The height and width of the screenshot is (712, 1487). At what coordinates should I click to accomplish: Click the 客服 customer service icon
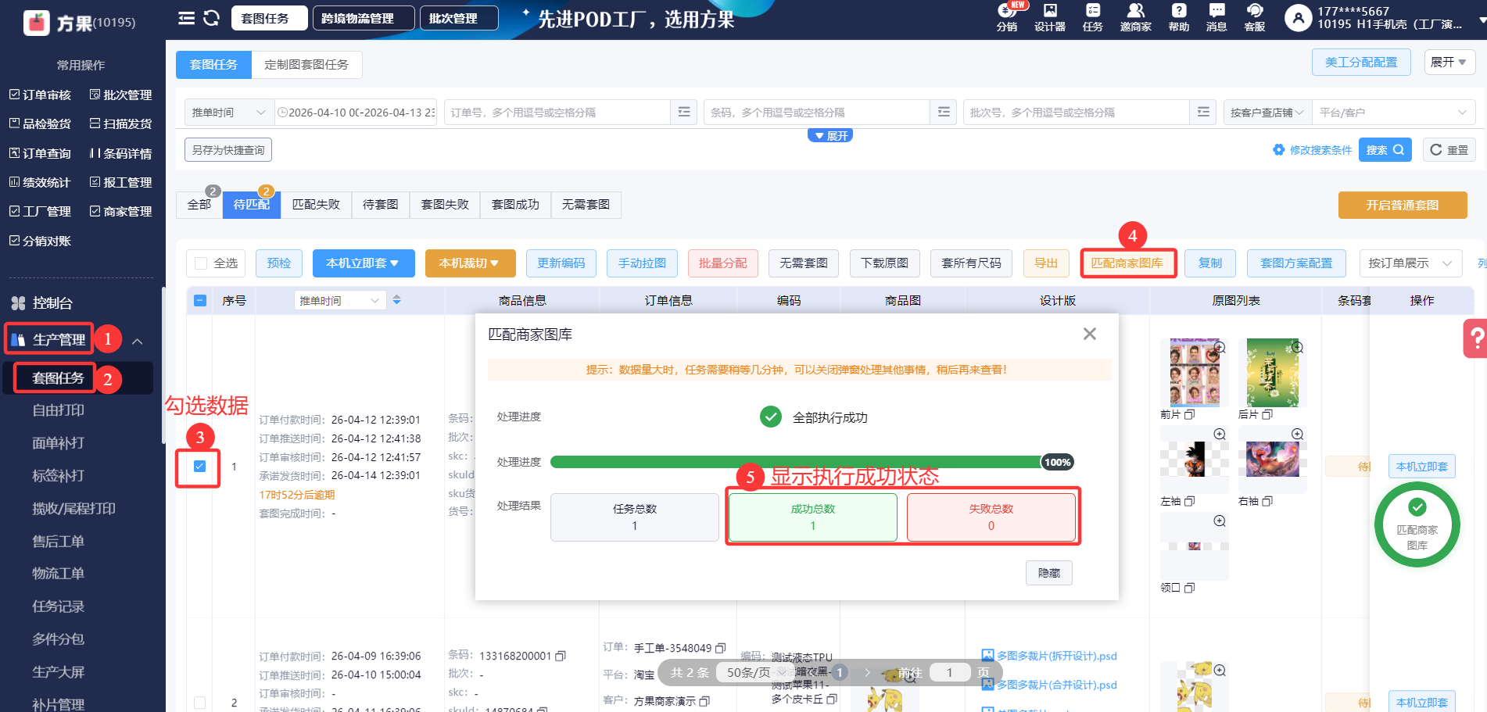[1254, 17]
